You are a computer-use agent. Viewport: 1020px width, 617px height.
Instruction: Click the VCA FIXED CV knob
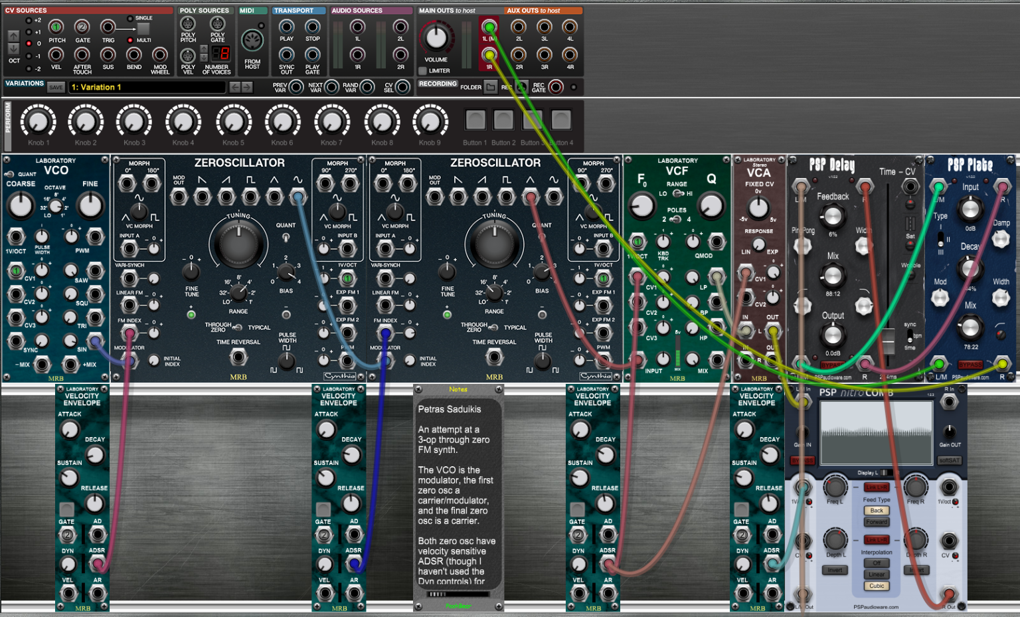758,208
